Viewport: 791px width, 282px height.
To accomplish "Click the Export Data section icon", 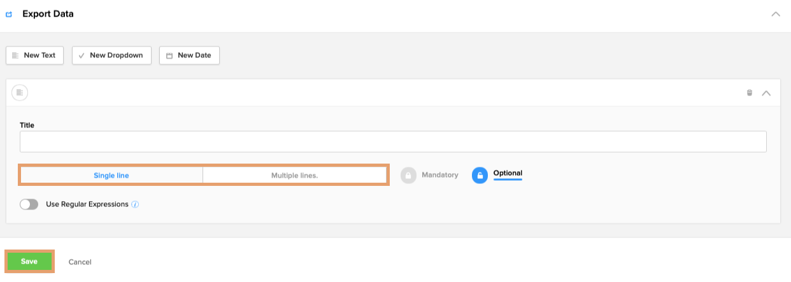I will tap(9, 14).
